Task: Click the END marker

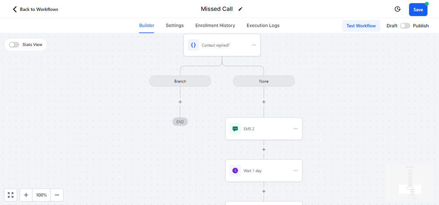Action: click(x=180, y=122)
